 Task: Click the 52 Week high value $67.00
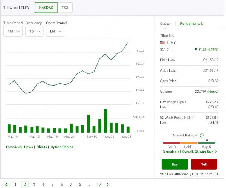pyautogui.click(x=211, y=118)
